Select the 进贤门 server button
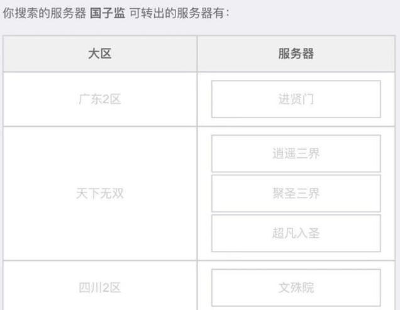Screen dimensions: 400x310 coord(296,99)
